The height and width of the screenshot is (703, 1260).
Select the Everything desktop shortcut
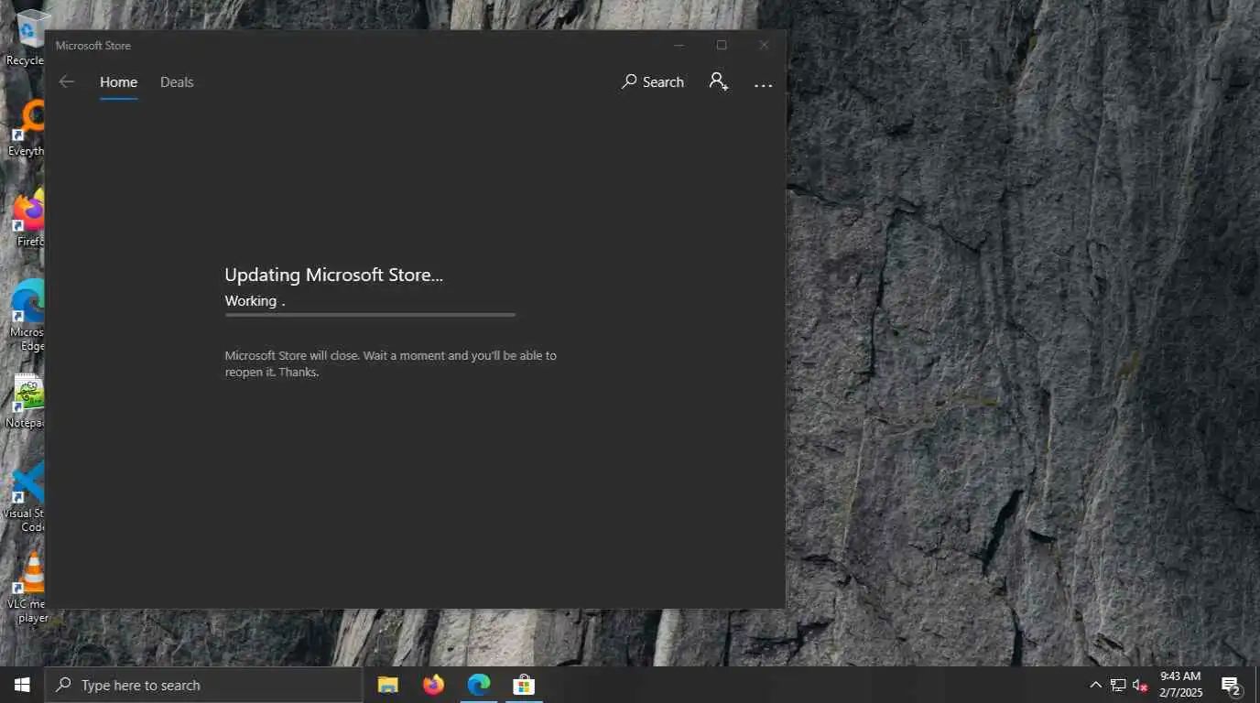27,129
